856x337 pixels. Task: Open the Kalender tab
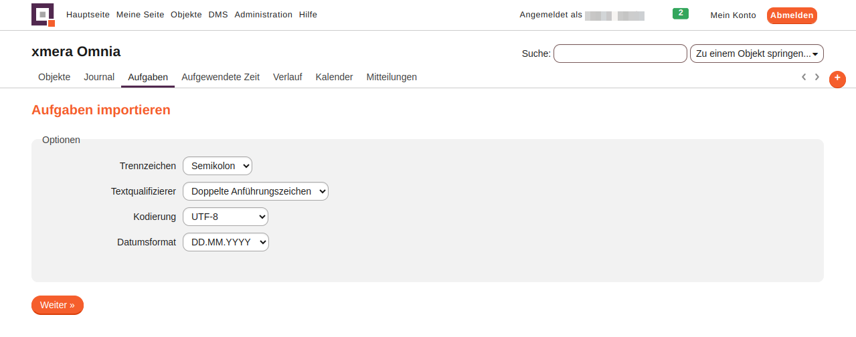(x=334, y=77)
